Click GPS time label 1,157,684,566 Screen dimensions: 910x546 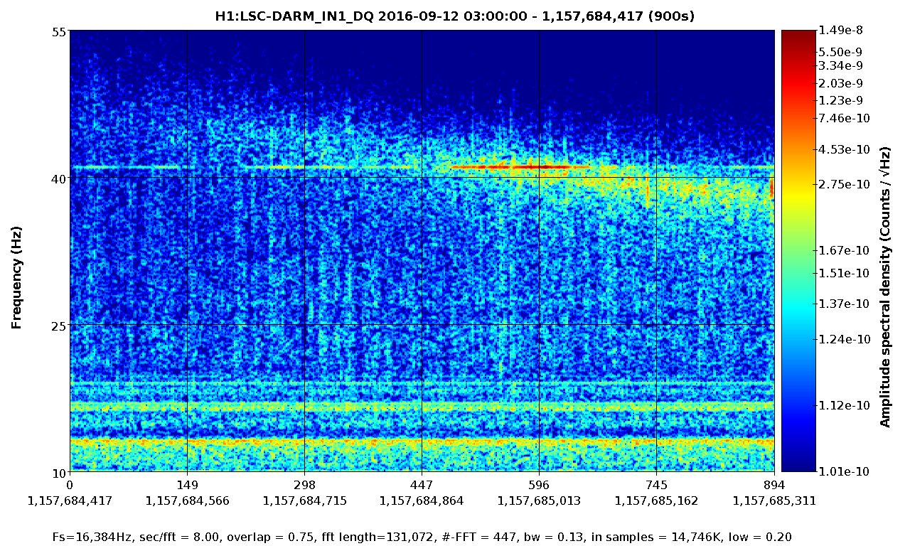pyautogui.click(x=187, y=500)
